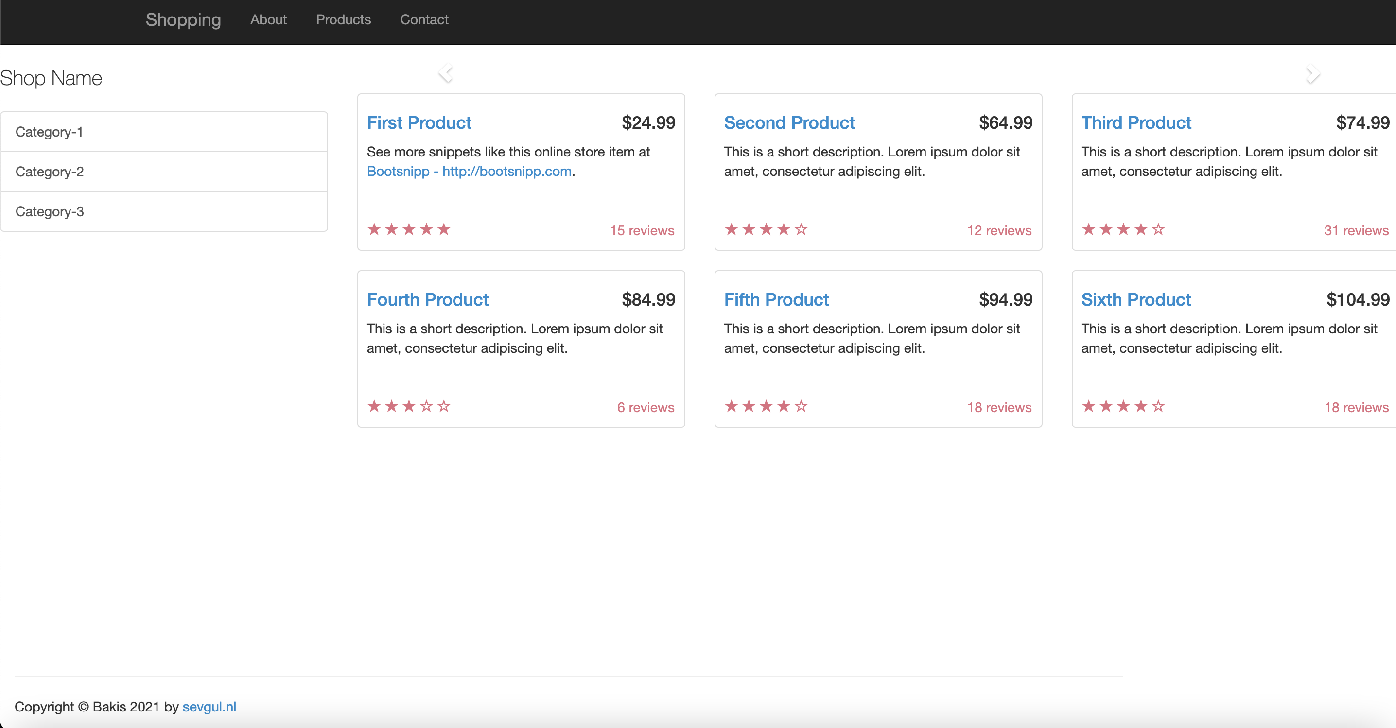Open the Second Product link

click(x=789, y=123)
